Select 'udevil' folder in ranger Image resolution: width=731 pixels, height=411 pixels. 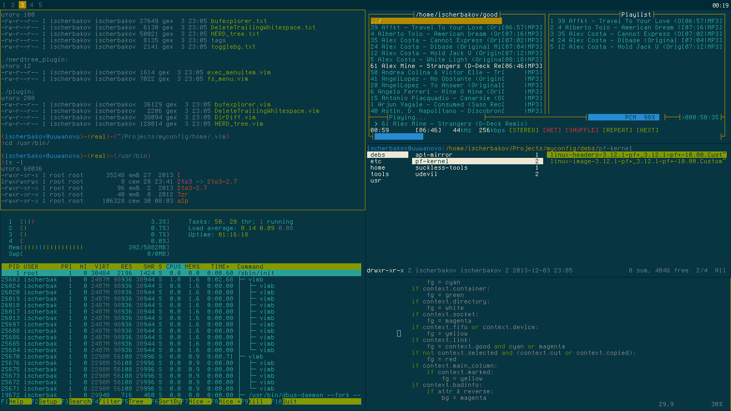click(477, 174)
